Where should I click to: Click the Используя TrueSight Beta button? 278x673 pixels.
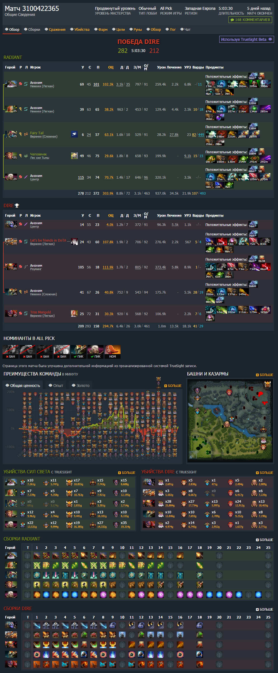click(246, 39)
